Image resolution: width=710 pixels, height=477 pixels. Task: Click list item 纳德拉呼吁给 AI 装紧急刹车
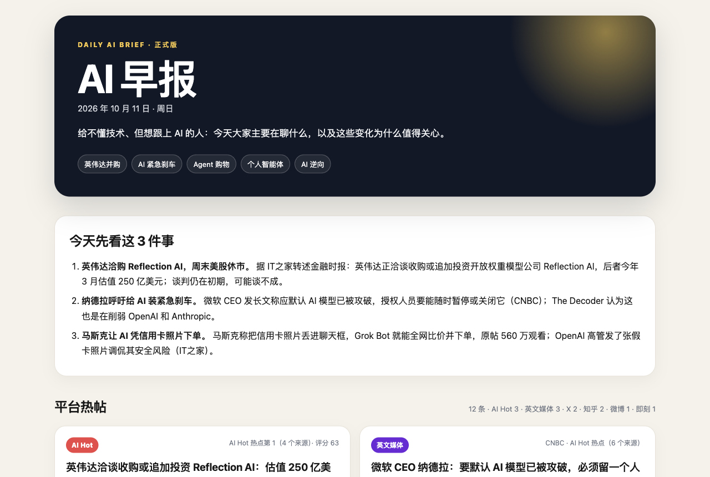[x=361, y=308]
